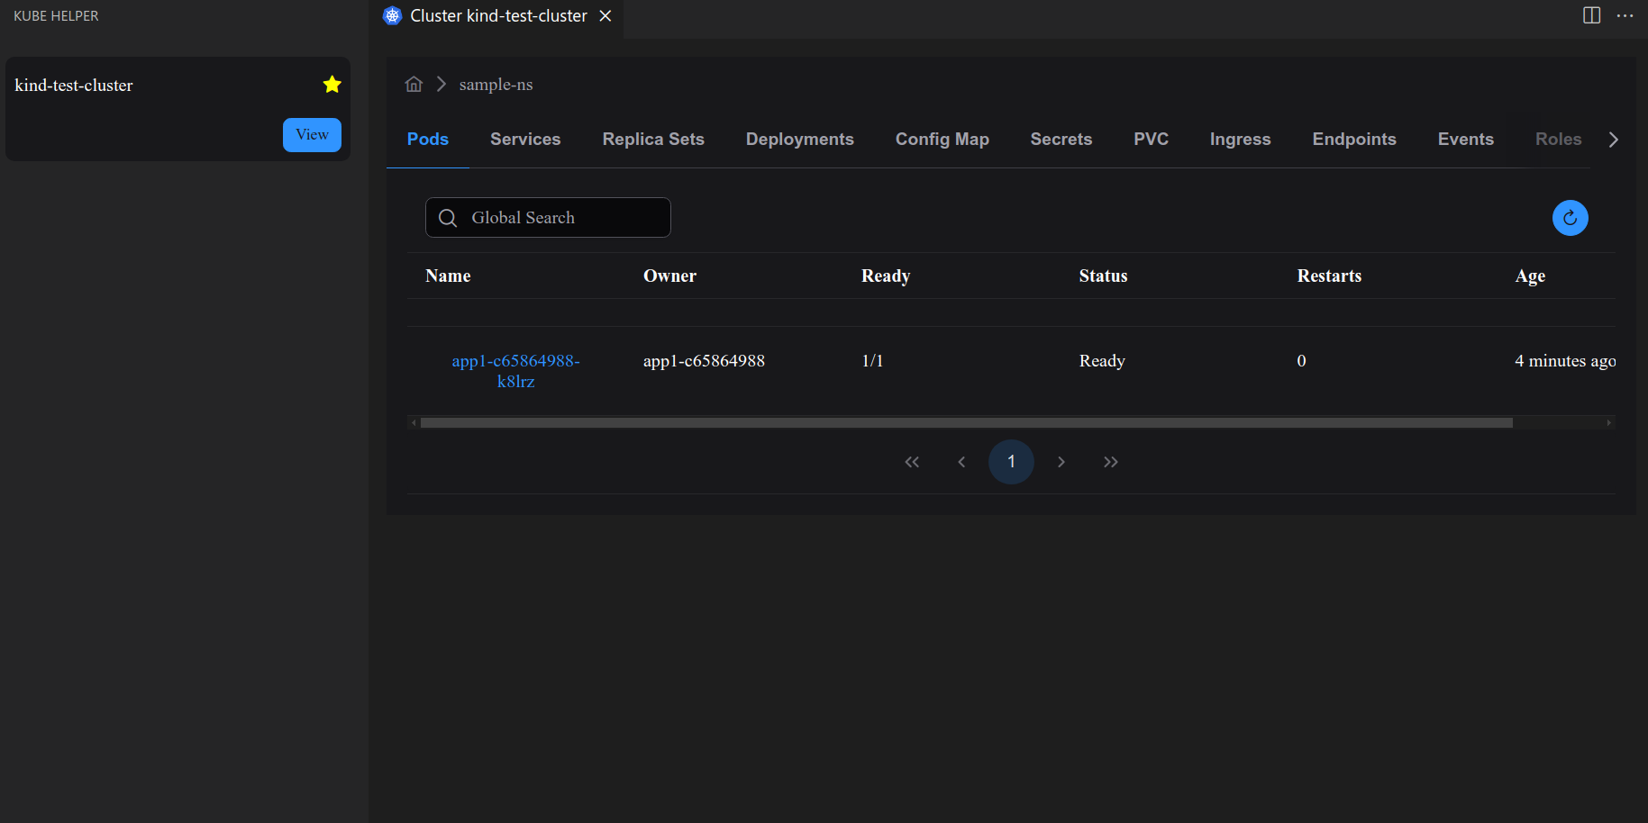Select the Cluster kind-test-cluster editor tab
Viewport: 1648px width, 823px height.
point(498,16)
